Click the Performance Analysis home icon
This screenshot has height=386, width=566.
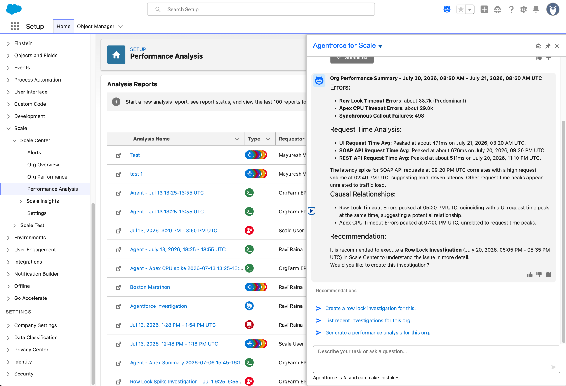(x=116, y=55)
